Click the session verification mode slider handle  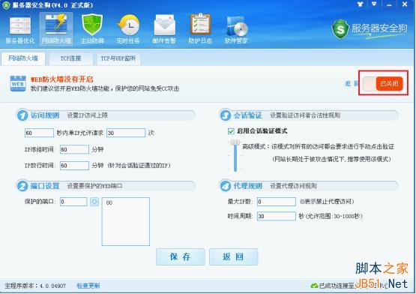click(x=235, y=142)
